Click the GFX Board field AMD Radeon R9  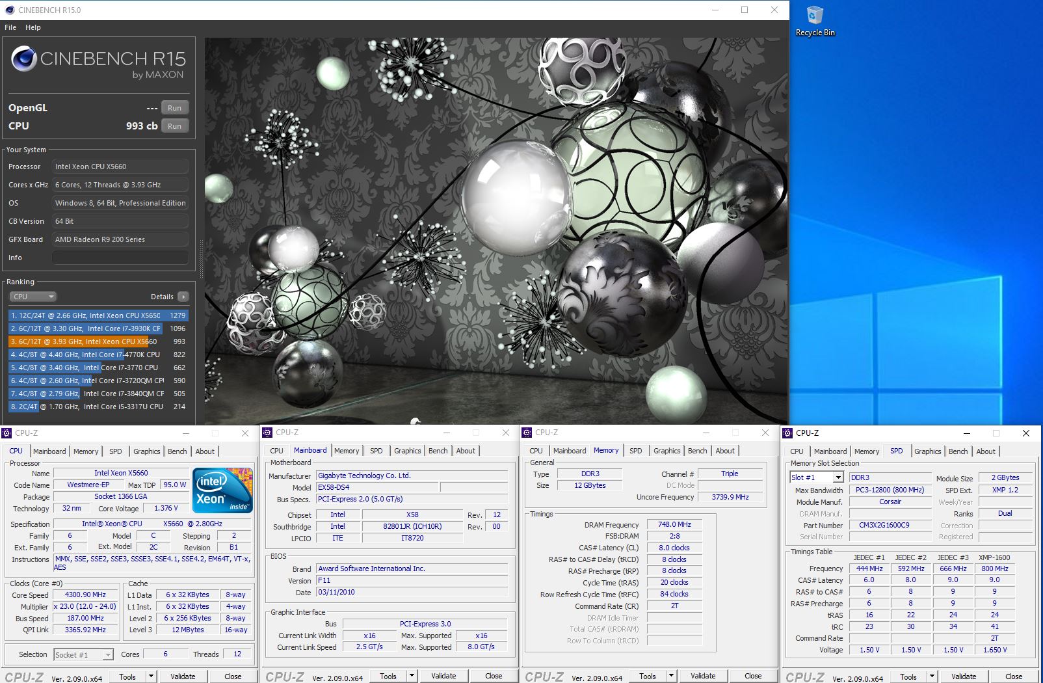coord(120,239)
